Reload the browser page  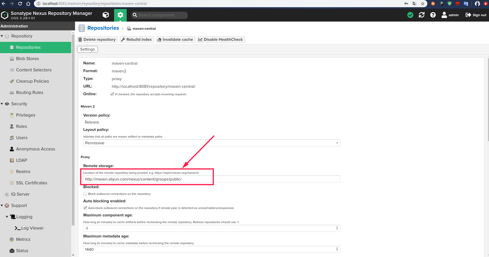(x=20, y=4)
